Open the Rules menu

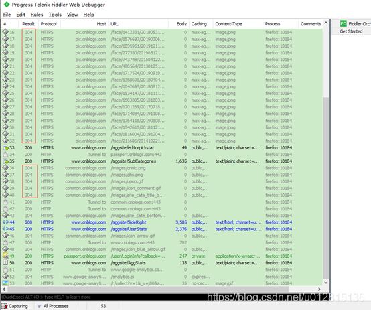(x=37, y=15)
